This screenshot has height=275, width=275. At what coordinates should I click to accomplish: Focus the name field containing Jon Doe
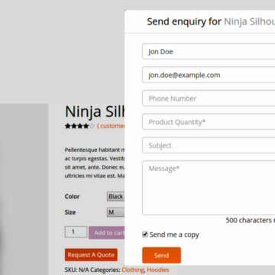(209, 51)
